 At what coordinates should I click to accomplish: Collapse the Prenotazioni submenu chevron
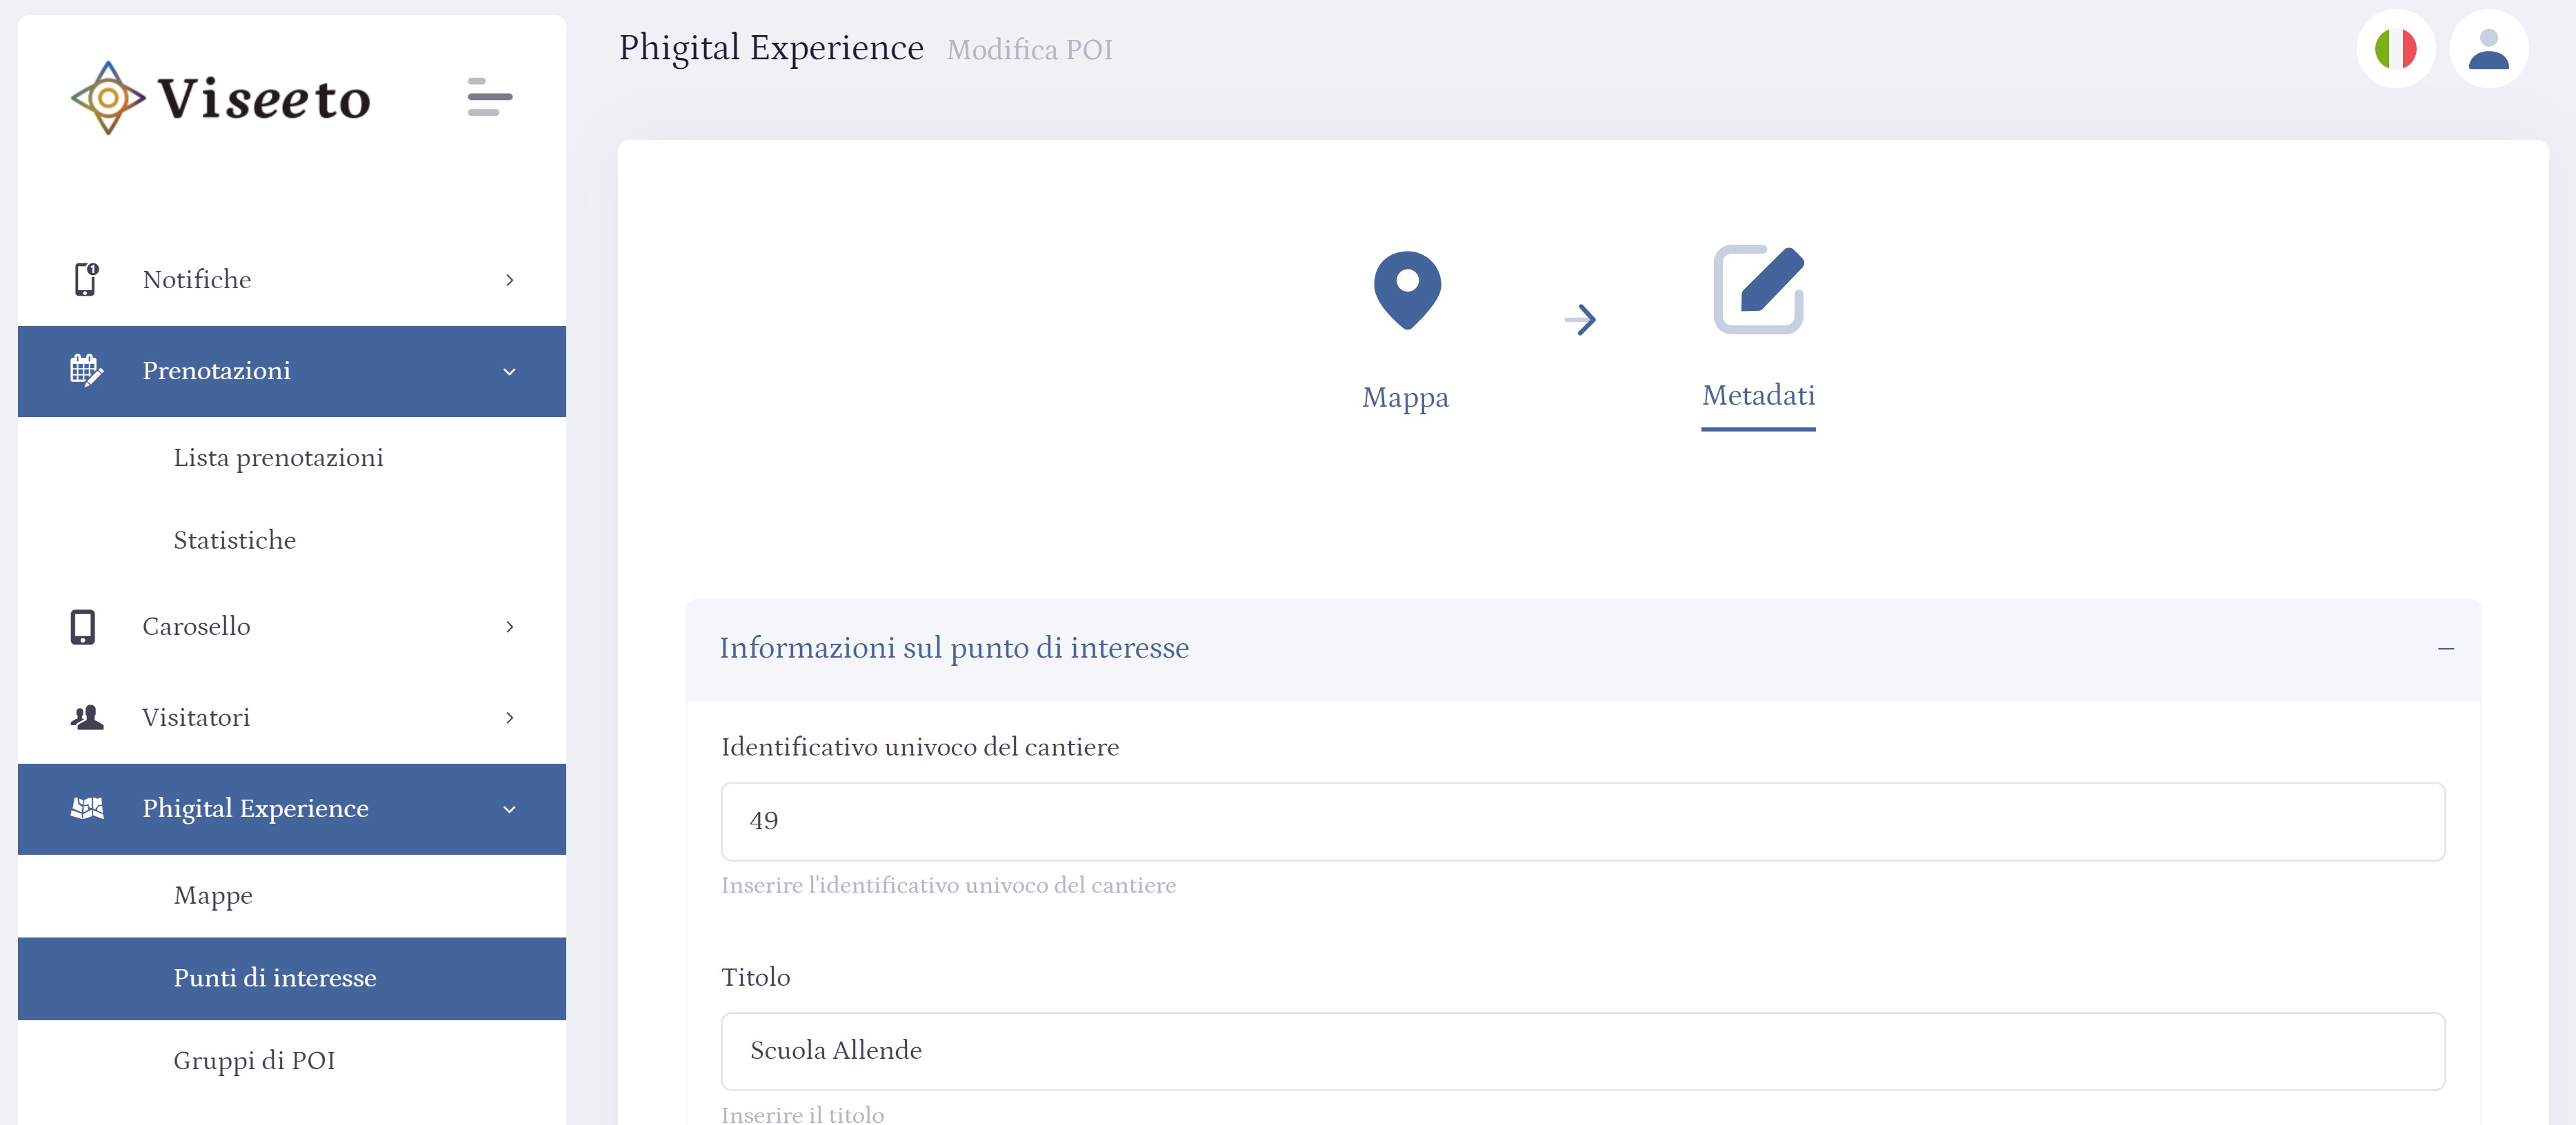(510, 372)
